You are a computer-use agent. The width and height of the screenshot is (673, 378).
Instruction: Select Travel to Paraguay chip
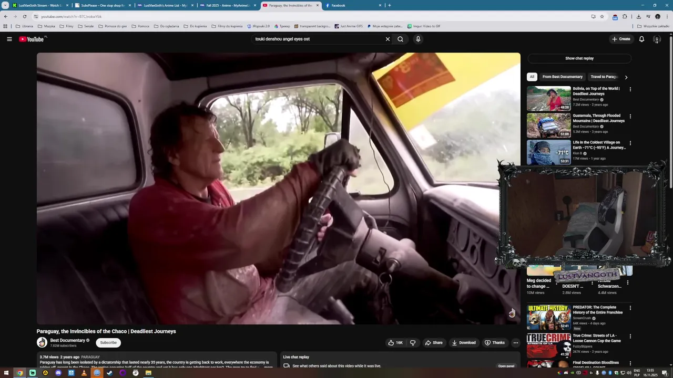604,77
